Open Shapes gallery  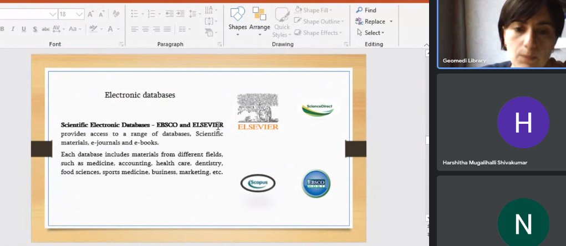pos(237,21)
